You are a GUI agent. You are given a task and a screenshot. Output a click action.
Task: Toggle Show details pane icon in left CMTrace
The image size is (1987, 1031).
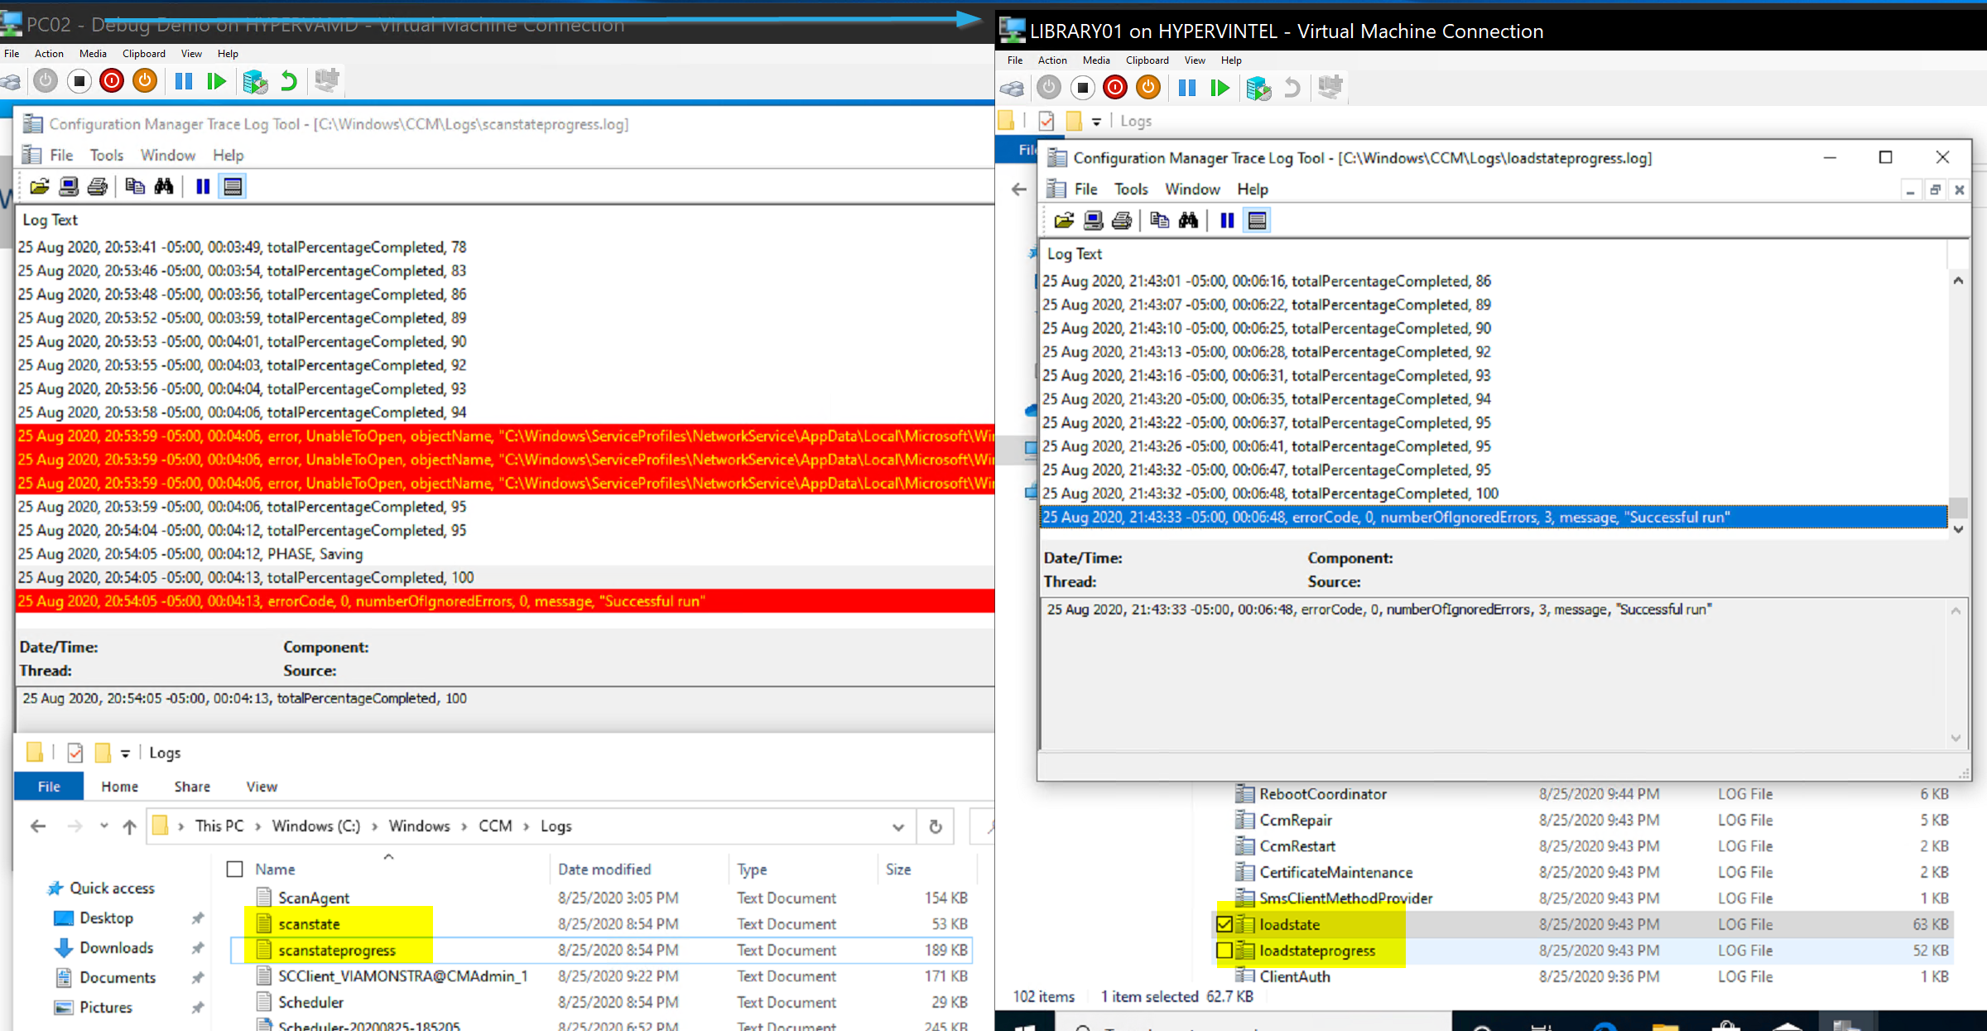233,186
